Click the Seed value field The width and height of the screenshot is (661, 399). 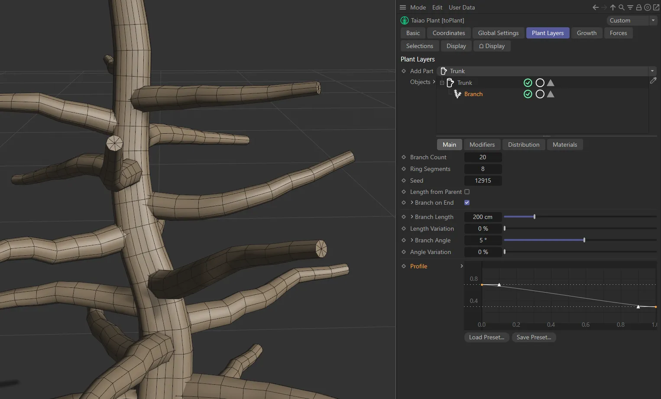pyautogui.click(x=483, y=180)
